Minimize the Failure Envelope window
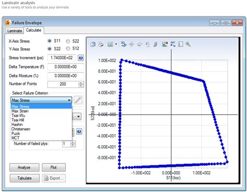The height and width of the screenshot is (192, 247). (215, 23)
